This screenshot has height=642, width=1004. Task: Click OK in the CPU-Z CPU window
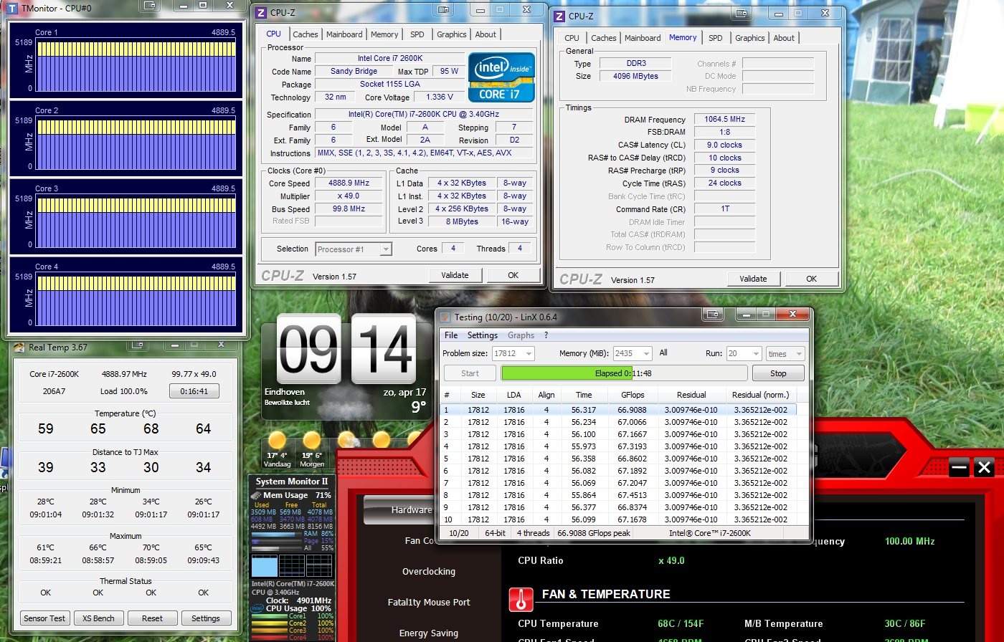click(x=513, y=275)
